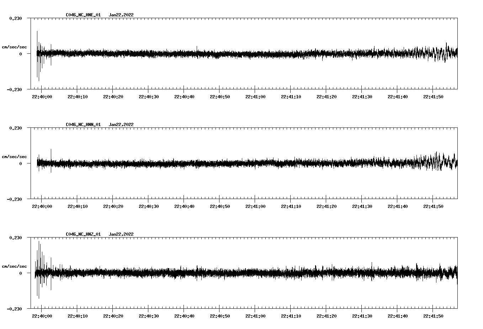The height and width of the screenshot is (329, 483).
Task: Click the -0.230 lower limit on HNZ plot
Action: point(14,309)
